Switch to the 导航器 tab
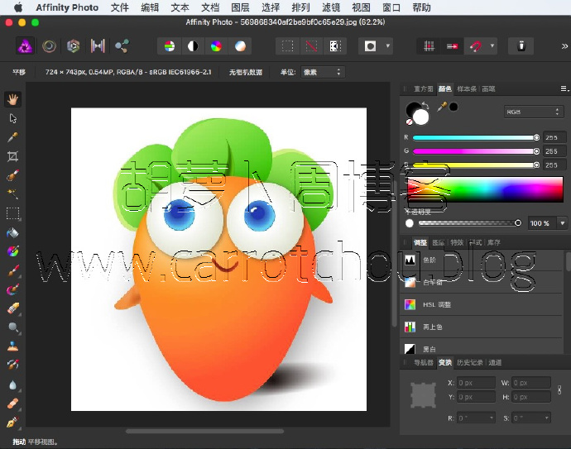This screenshot has height=449, width=571. tap(424, 362)
